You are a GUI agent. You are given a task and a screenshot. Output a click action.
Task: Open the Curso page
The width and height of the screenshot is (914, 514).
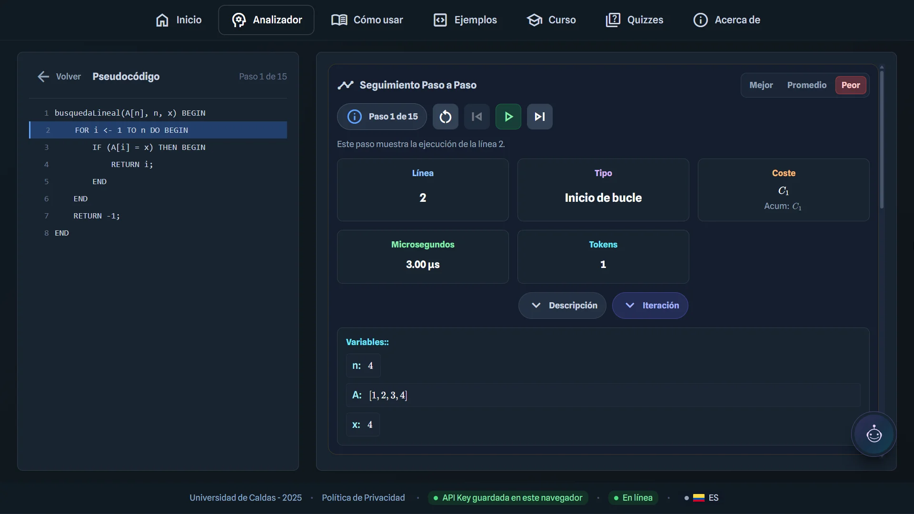551,20
